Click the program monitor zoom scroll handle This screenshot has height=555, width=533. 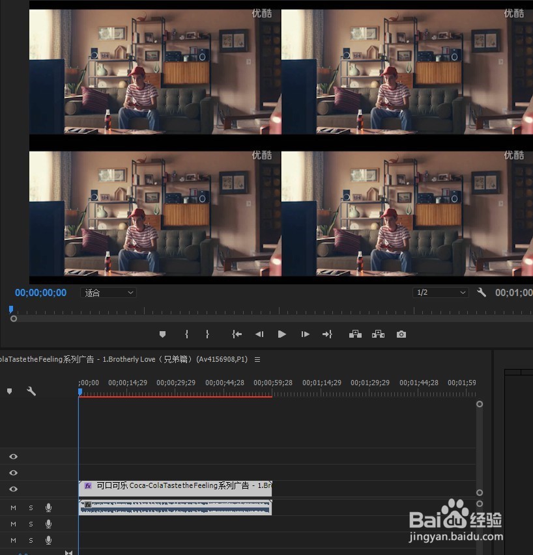tap(14, 319)
